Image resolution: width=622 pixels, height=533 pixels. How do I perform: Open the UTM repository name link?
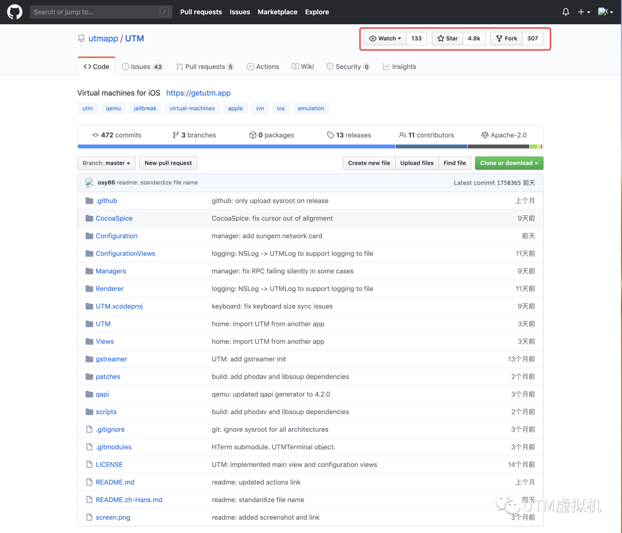click(x=134, y=39)
